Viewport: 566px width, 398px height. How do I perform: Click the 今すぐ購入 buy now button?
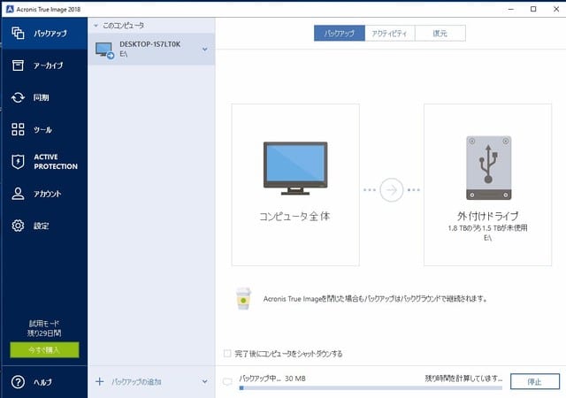click(44, 349)
